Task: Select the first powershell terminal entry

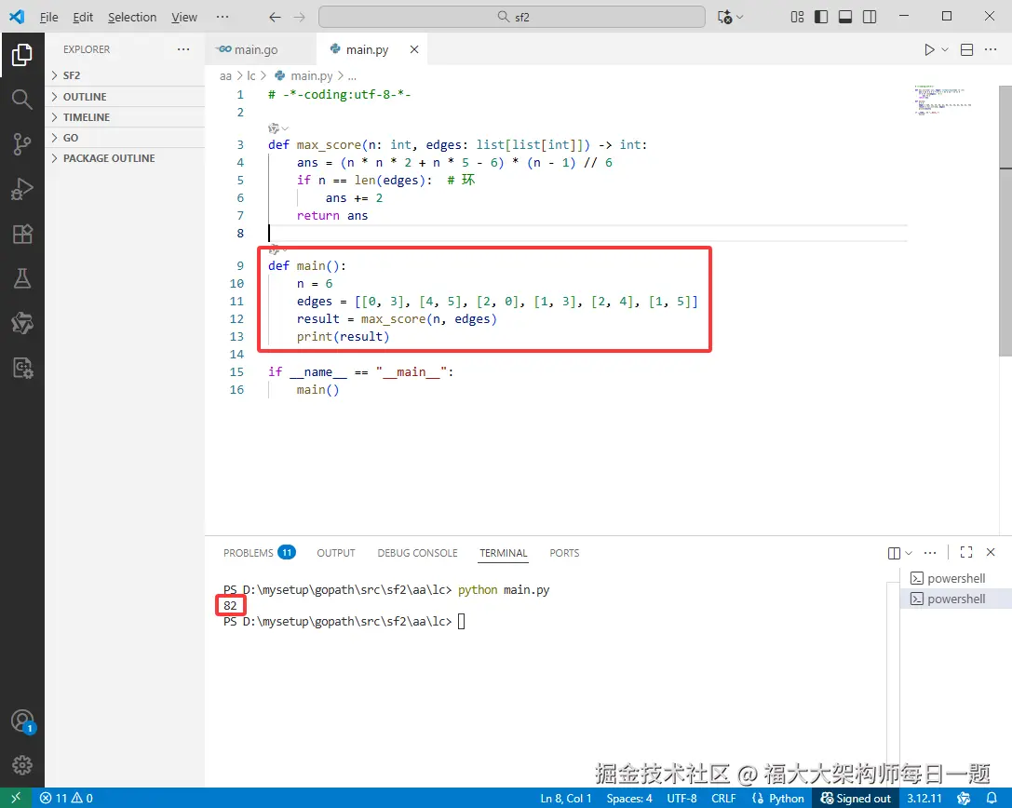Action: point(955,578)
